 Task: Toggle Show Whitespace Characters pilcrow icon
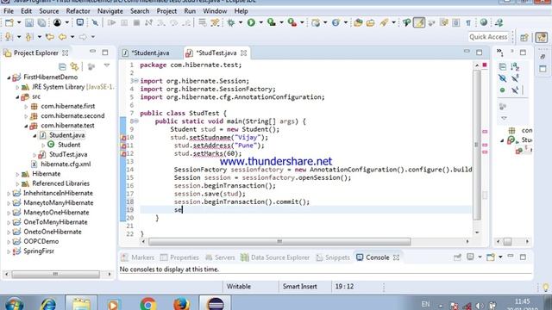[x=468, y=23]
